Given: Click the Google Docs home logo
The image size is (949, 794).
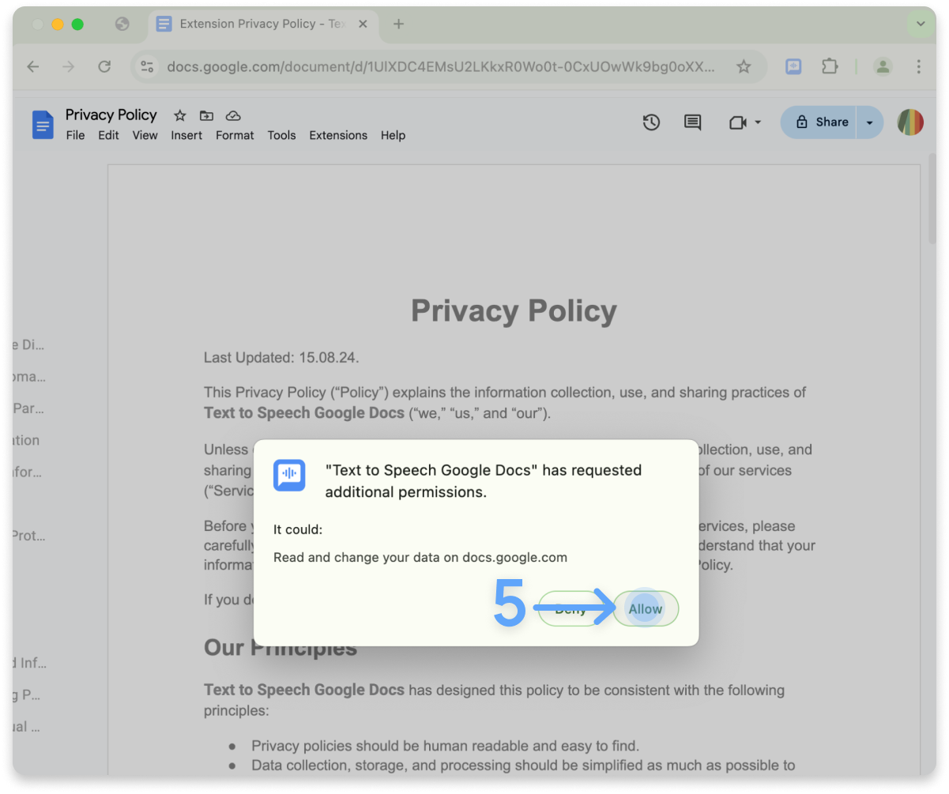Looking at the screenshot, I should (43, 125).
